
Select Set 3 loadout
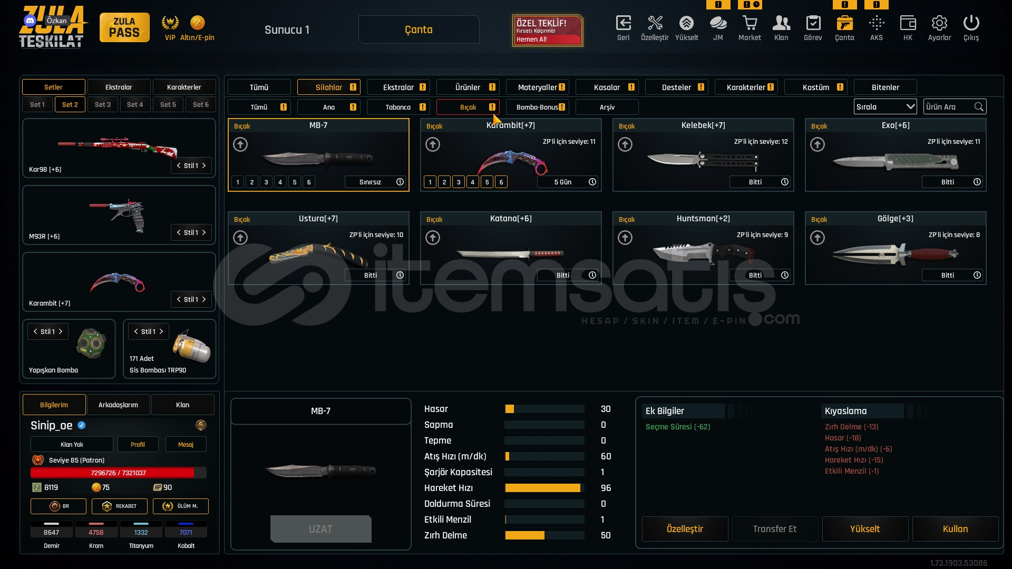(x=103, y=105)
